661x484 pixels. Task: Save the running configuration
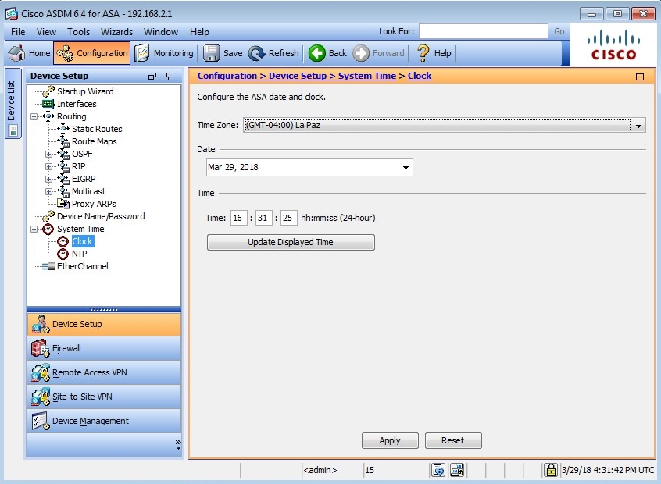(x=223, y=53)
